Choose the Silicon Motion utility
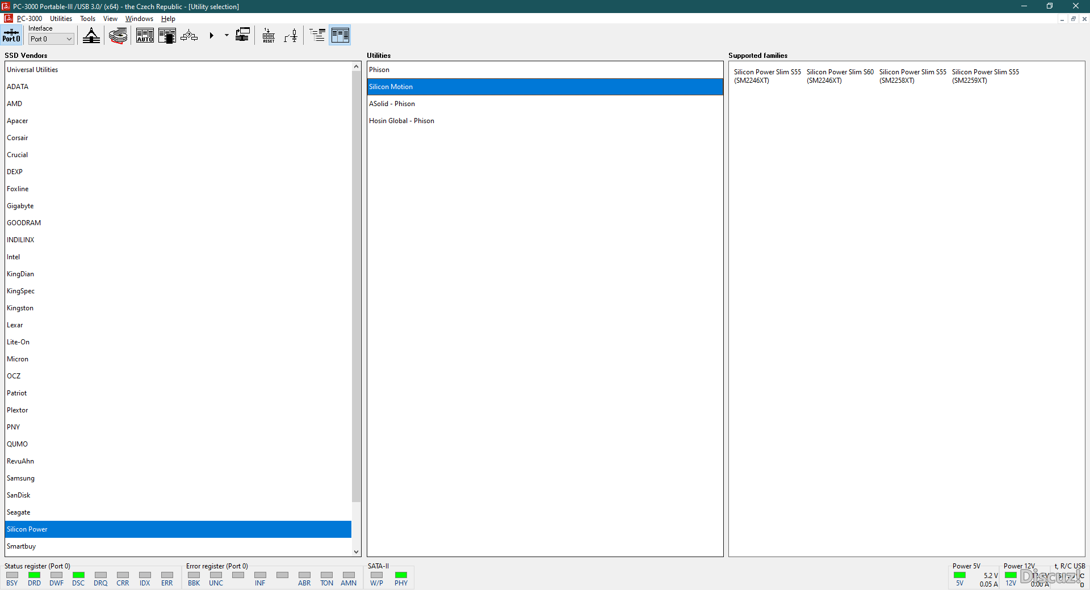 (x=545, y=87)
